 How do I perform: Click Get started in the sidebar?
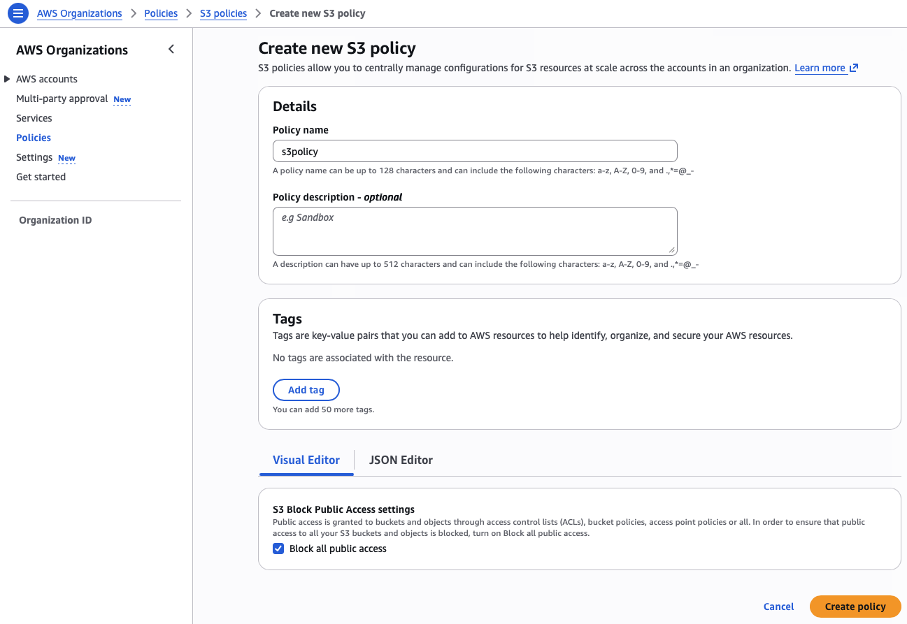[x=41, y=177]
